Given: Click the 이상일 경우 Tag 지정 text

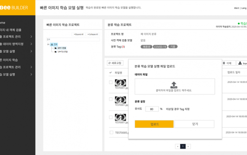Looking at the screenshot, I should (178, 109).
